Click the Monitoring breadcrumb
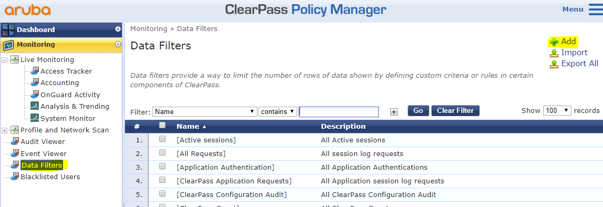603x207 pixels. (149, 29)
